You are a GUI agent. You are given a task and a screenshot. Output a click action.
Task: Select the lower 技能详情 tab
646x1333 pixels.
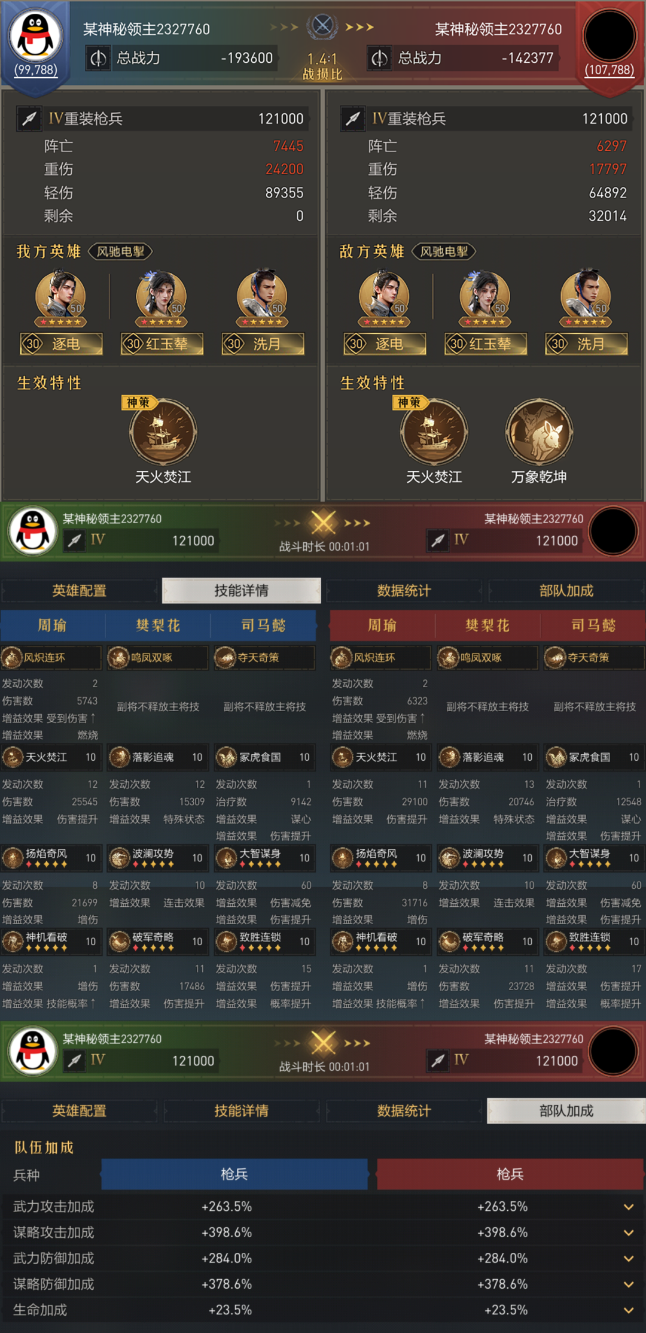point(242,1111)
